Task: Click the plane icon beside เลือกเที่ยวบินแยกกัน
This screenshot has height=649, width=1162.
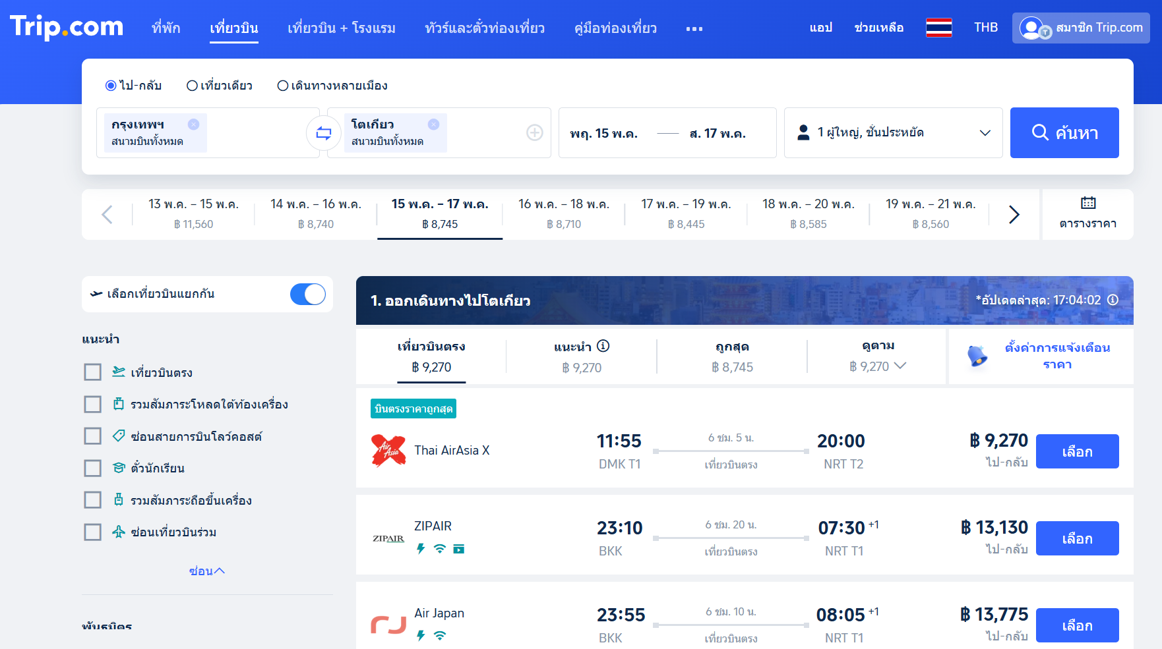Action: point(96,294)
